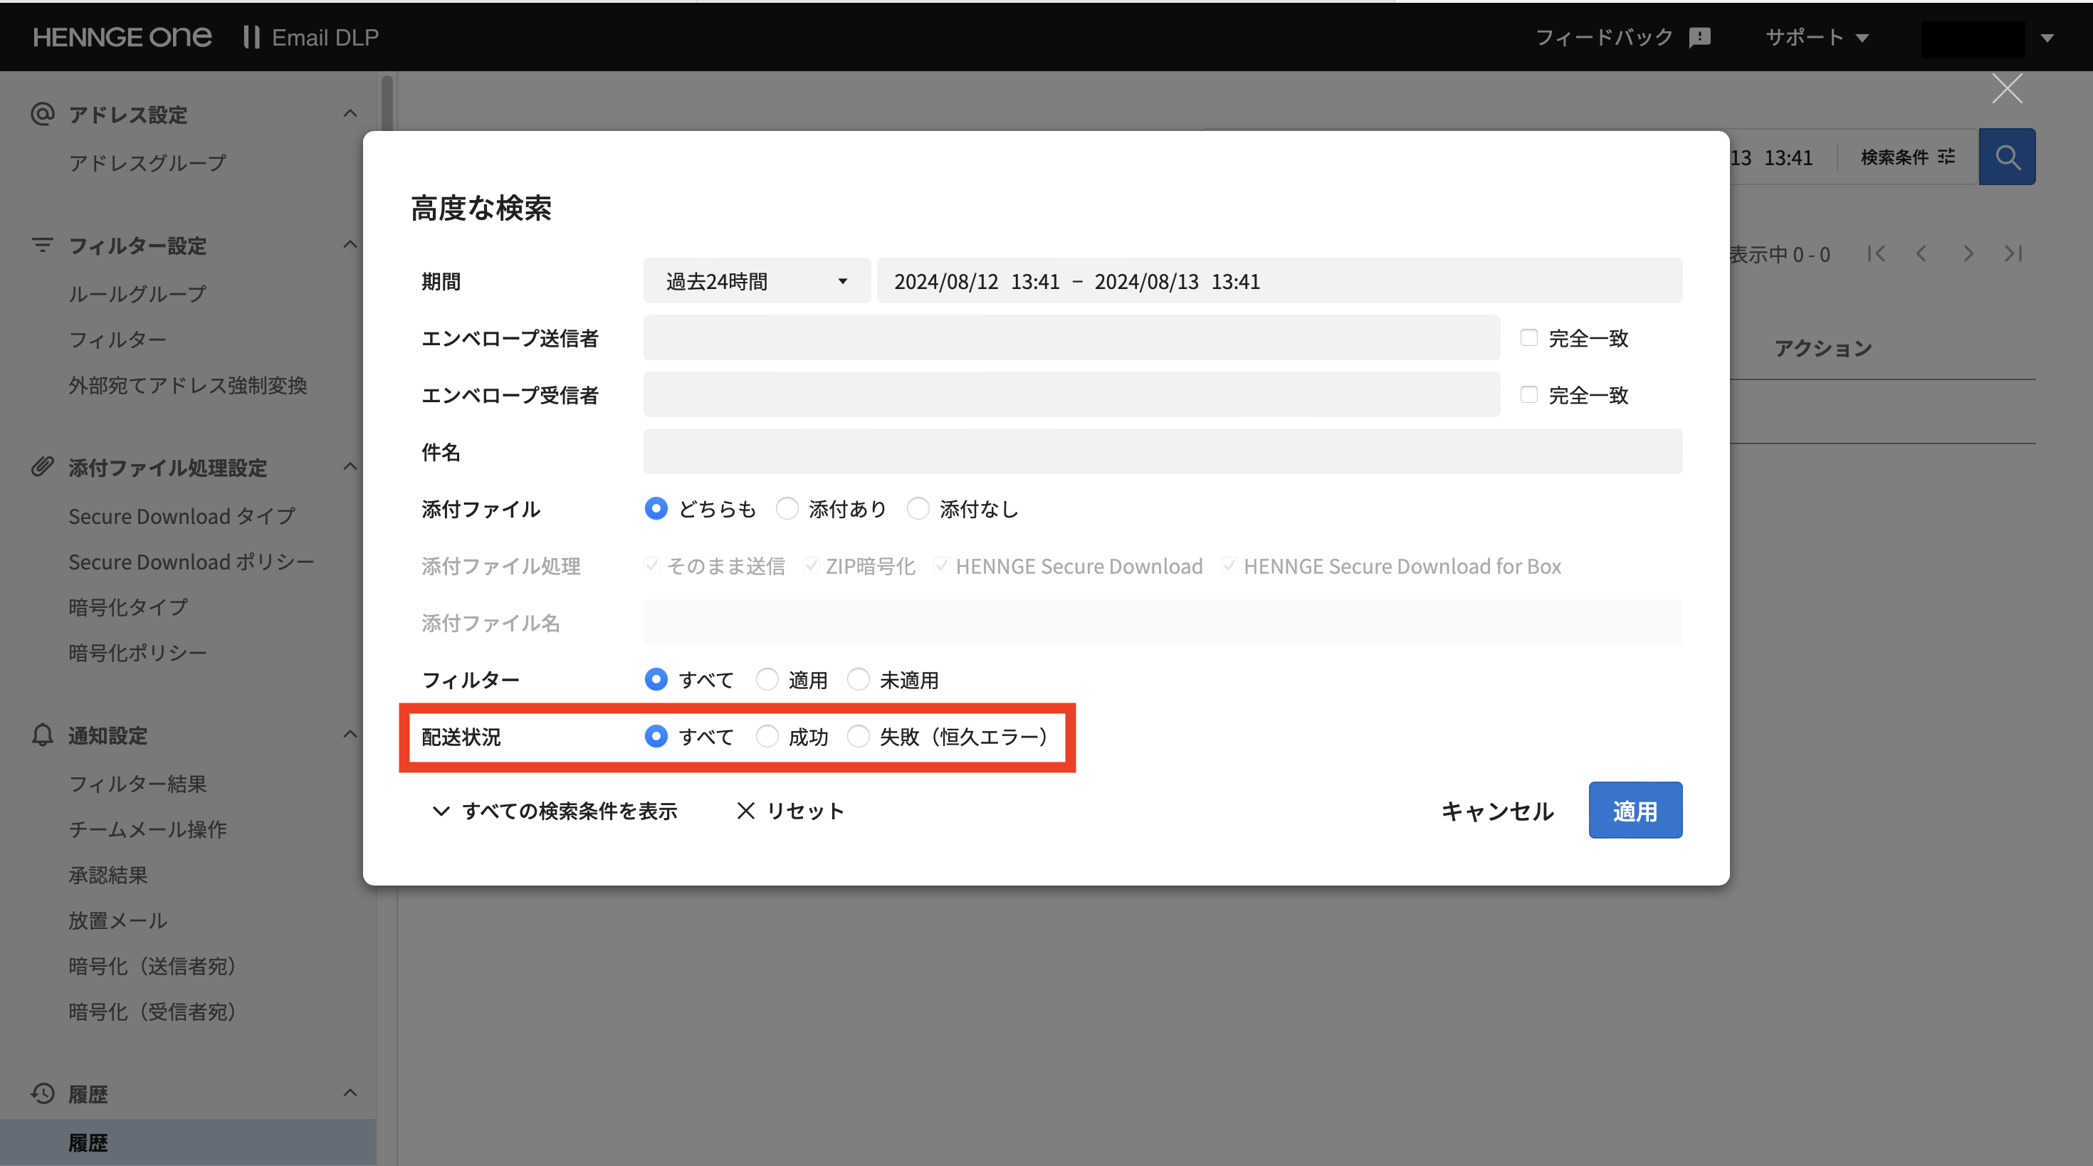The height and width of the screenshot is (1166, 2093).
Task: Open 放置メール in sidebar
Action: (117, 920)
